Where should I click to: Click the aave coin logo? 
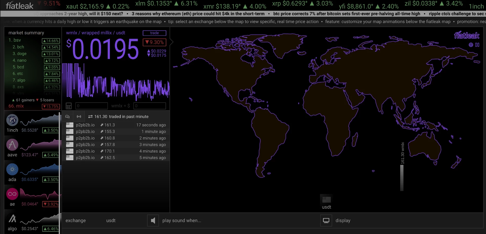[12, 145]
